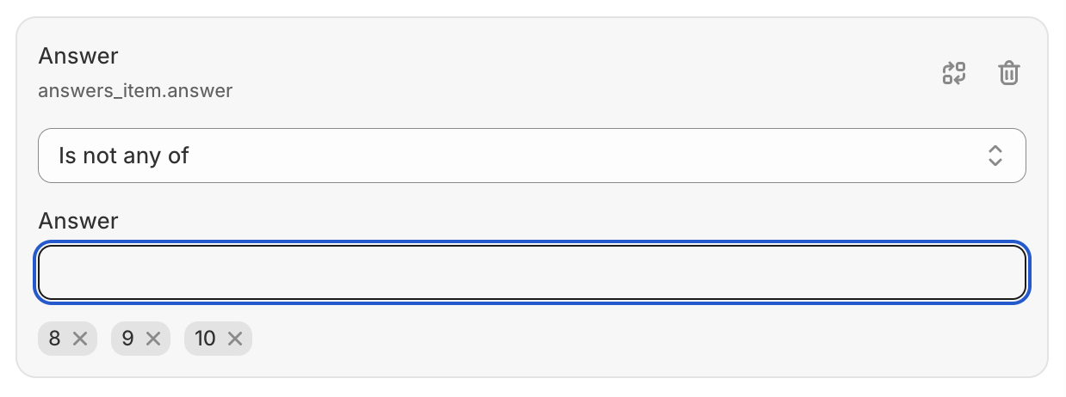The image size is (1066, 397).
Task: Select the 9 value chip
Action: [x=141, y=339]
